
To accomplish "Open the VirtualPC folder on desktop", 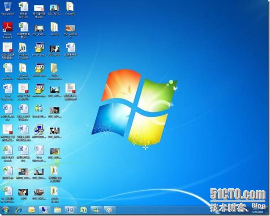I will pos(70,8).
